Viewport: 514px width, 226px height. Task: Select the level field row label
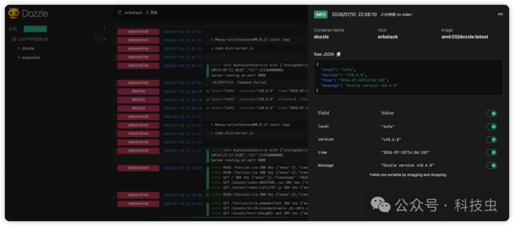324,127
